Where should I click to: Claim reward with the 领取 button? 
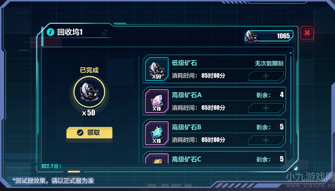[89, 133]
